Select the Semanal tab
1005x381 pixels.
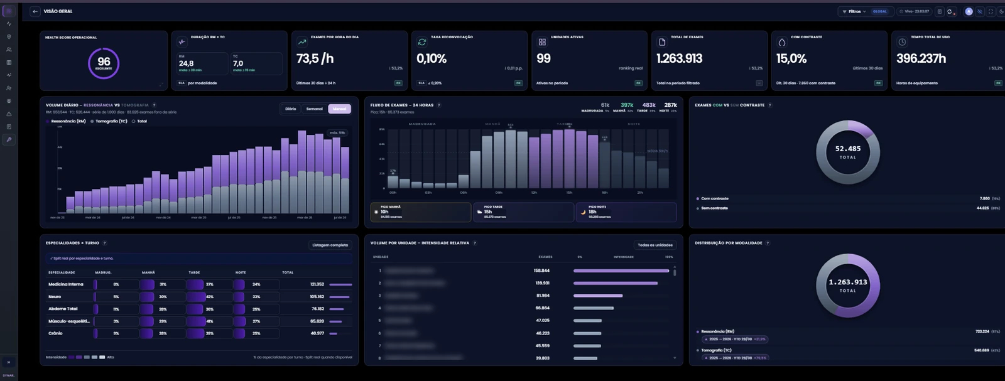coord(314,109)
